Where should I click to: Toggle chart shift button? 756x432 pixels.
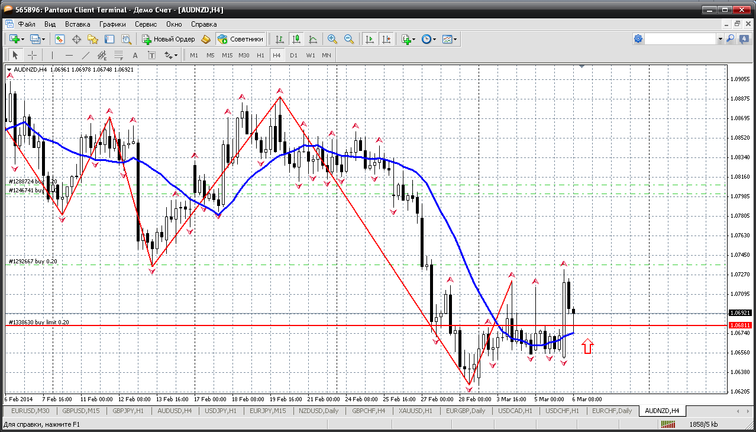tap(386, 39)
